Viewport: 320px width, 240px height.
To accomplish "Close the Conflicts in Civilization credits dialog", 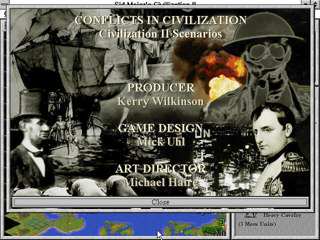I will pos(160,202).
